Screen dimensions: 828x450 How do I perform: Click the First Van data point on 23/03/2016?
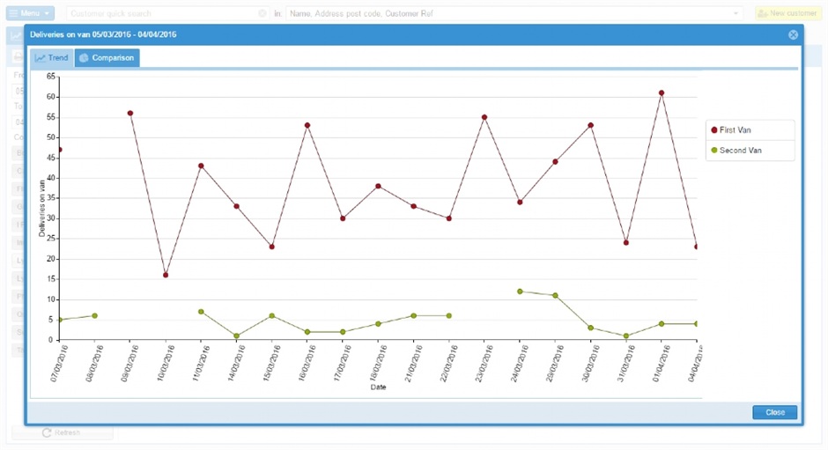(x=484, y=117)
